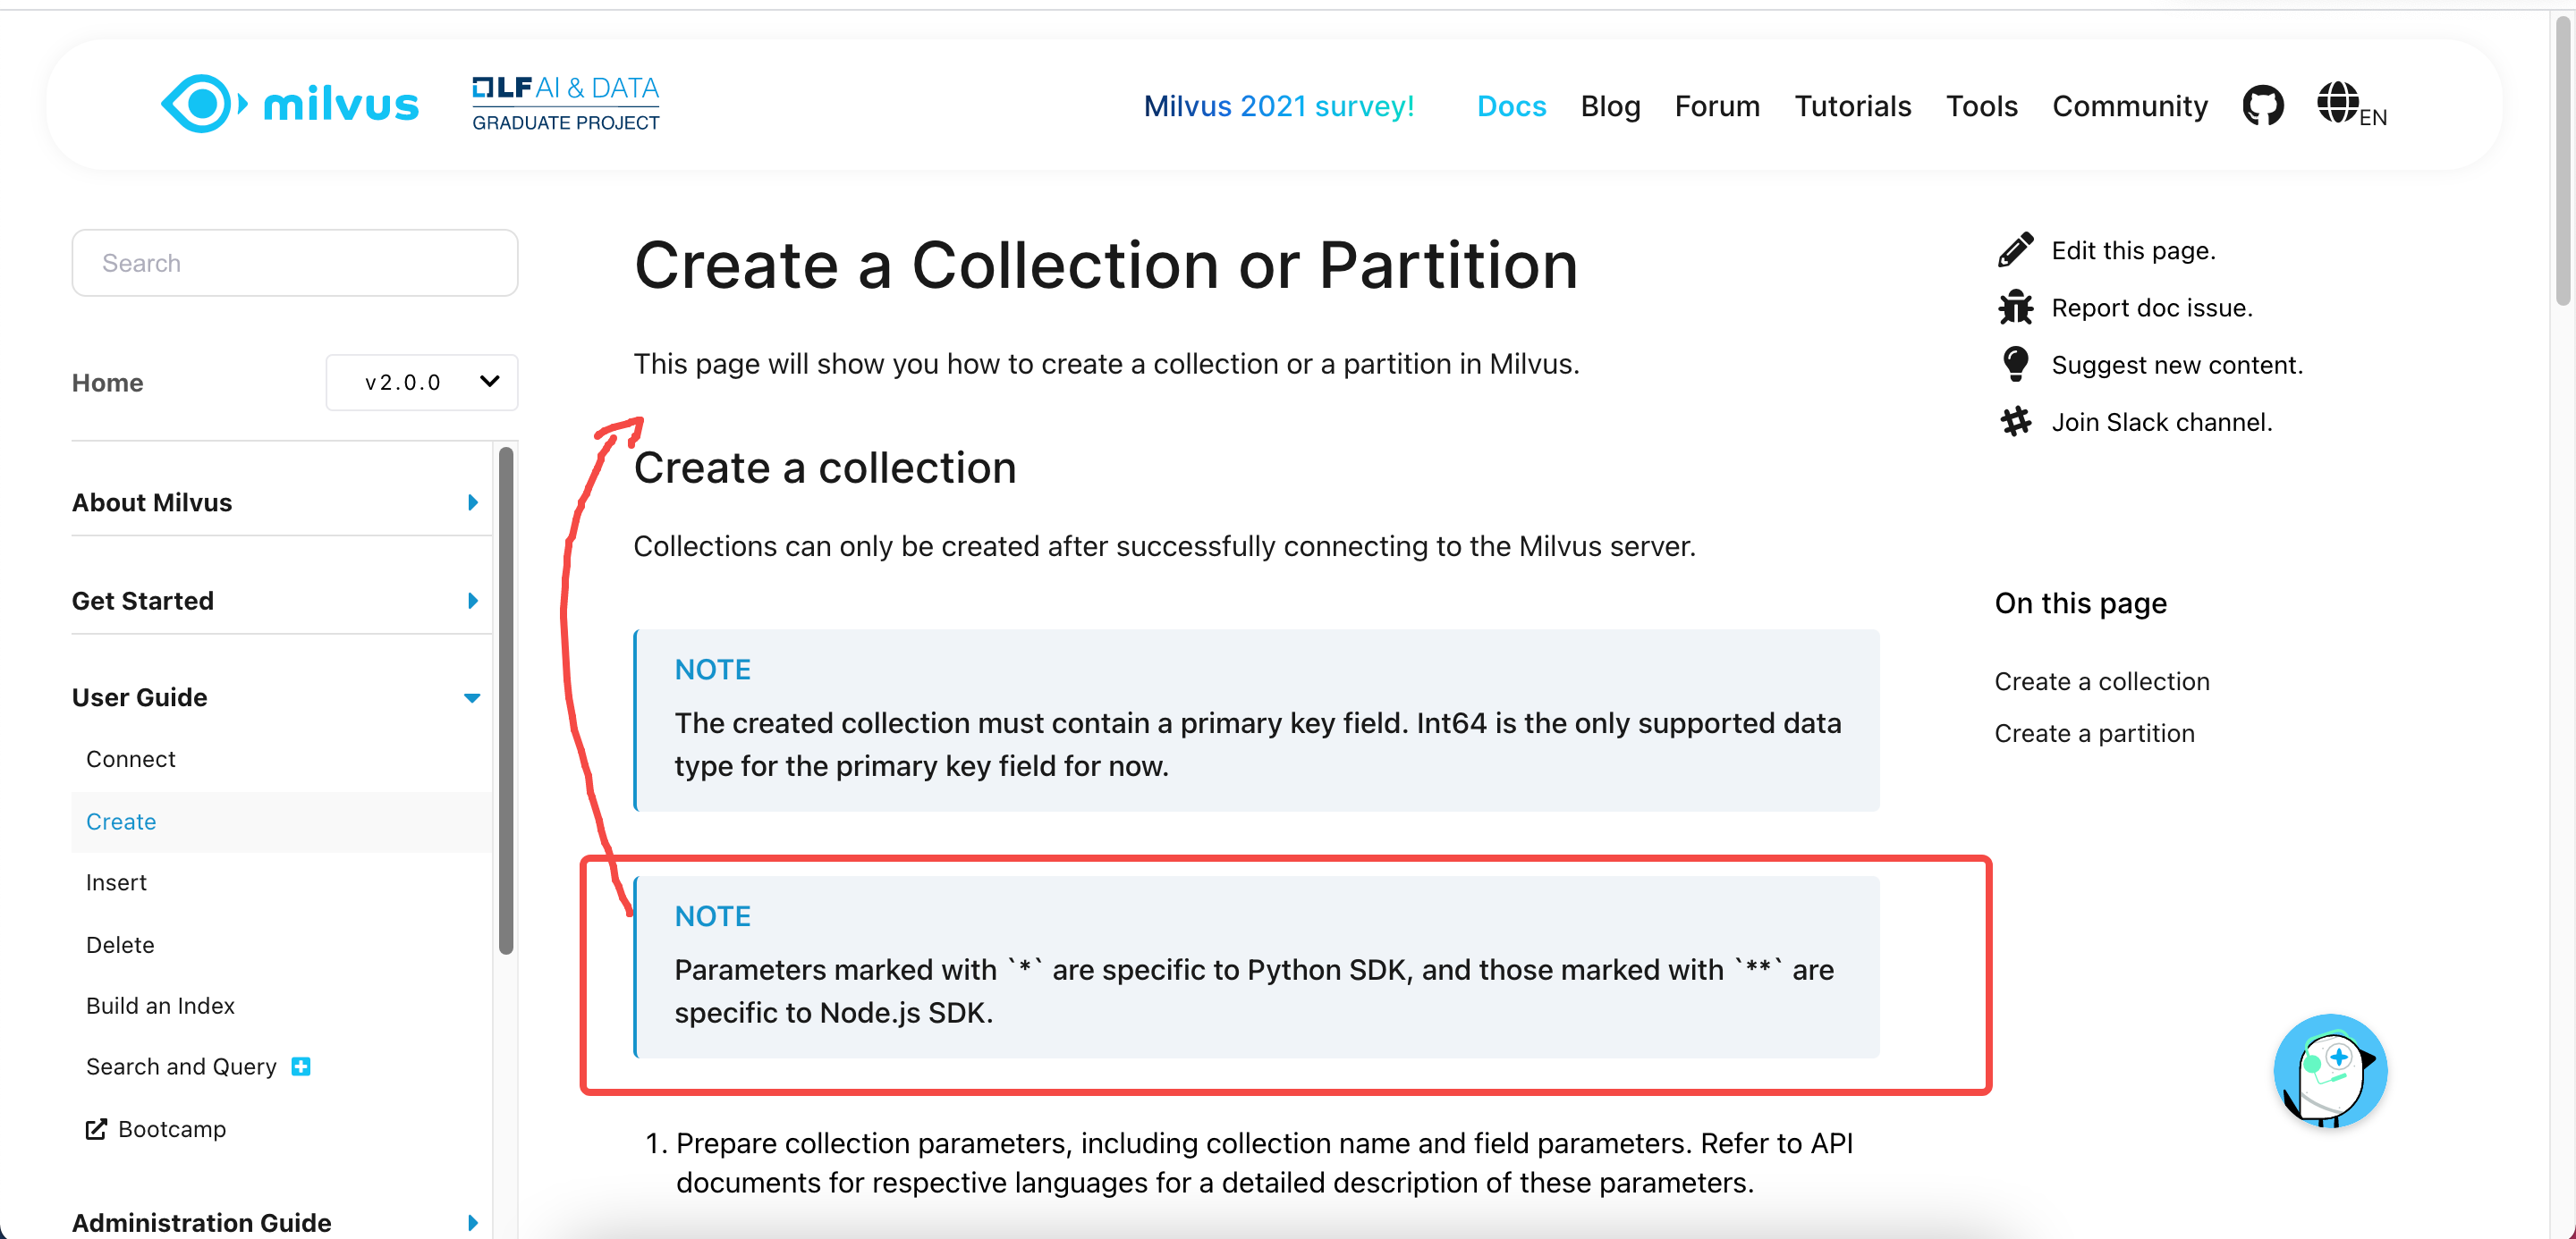
Task: Click the external-link icon beside Bootcamp
Action: click(x=96, y=1129)
